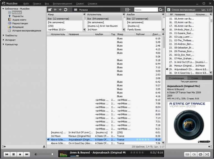Open the equalizer settings icon

point(187,154)
